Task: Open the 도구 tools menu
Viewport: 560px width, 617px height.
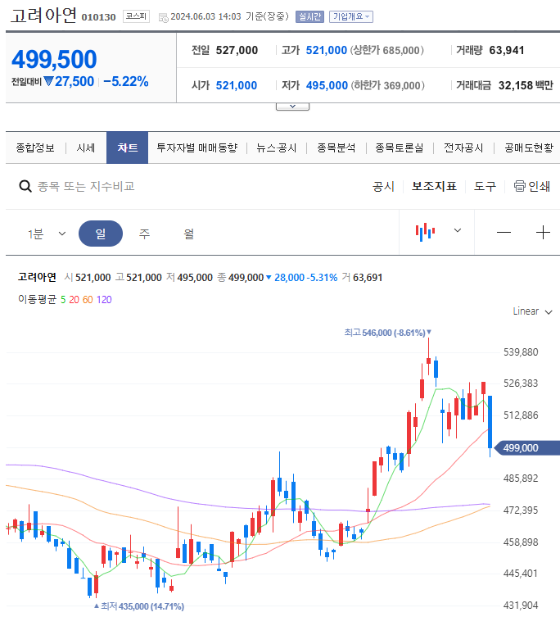Action: (x=485, y=186)
